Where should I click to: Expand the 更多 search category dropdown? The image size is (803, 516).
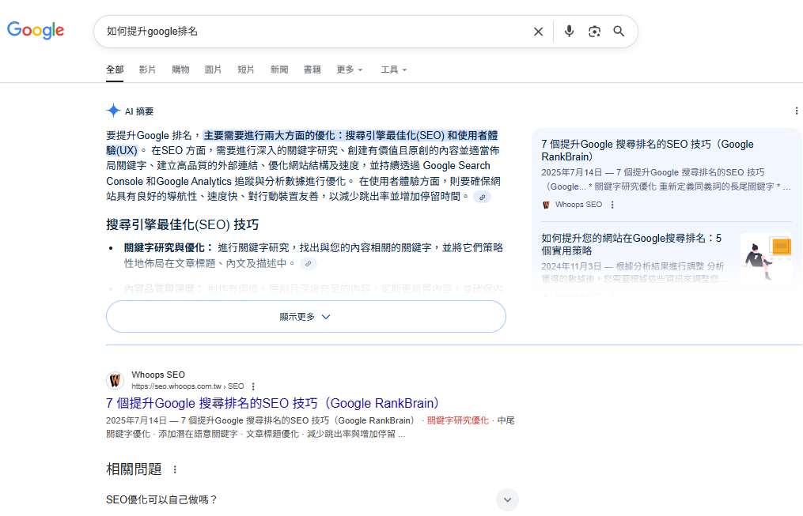349,70
